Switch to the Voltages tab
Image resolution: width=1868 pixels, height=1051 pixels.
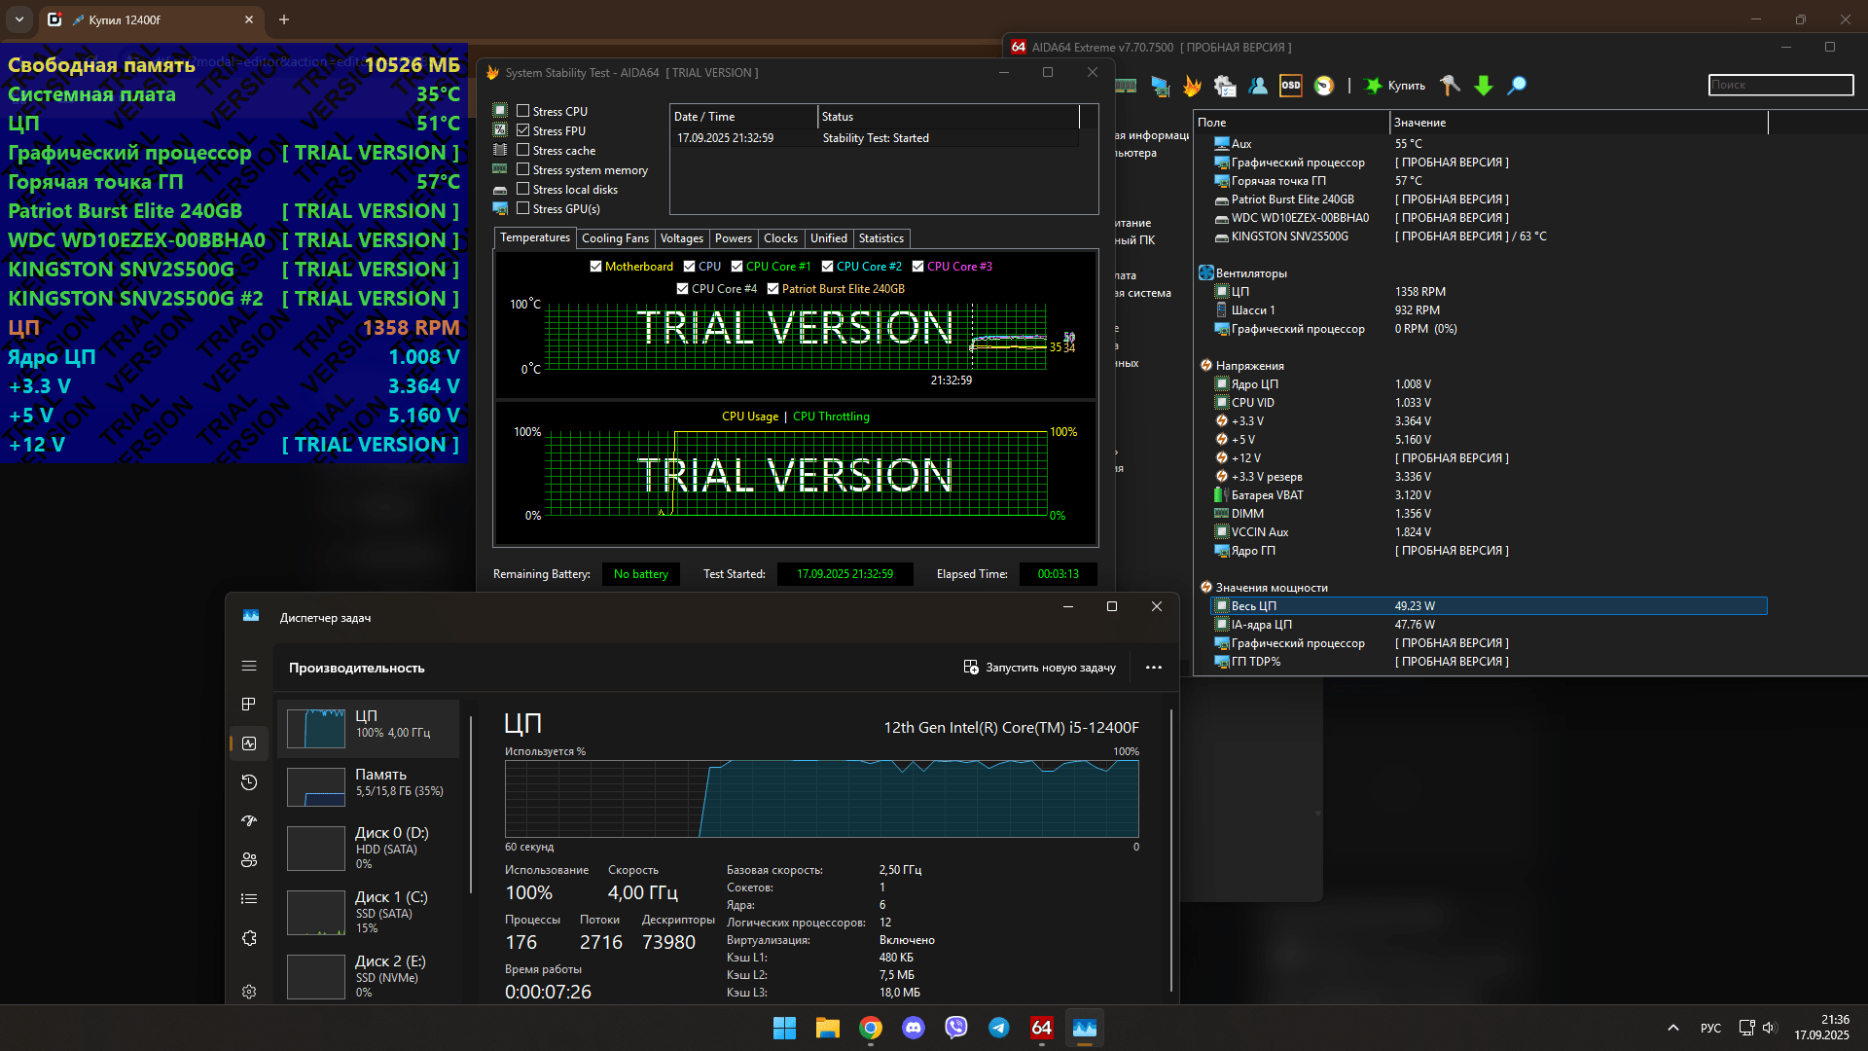point(681,238)
